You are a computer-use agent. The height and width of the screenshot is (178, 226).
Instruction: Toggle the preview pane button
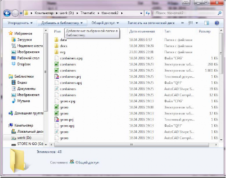[x=207, y=23]
